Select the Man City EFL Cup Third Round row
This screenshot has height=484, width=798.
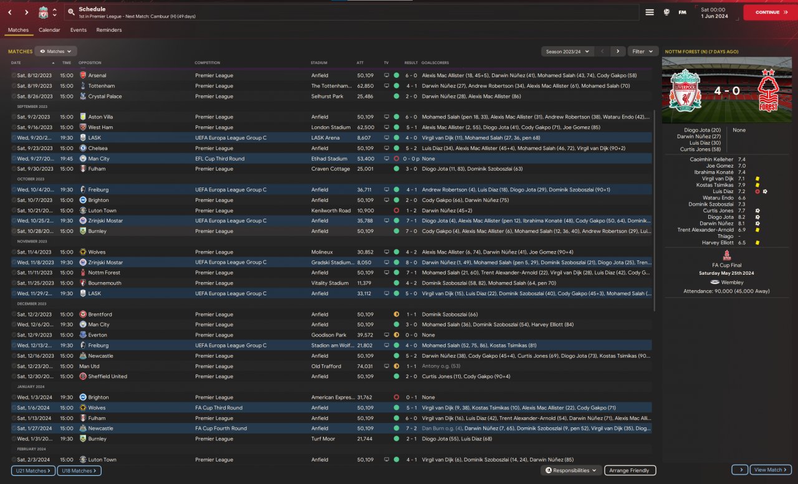coord(331,159)
